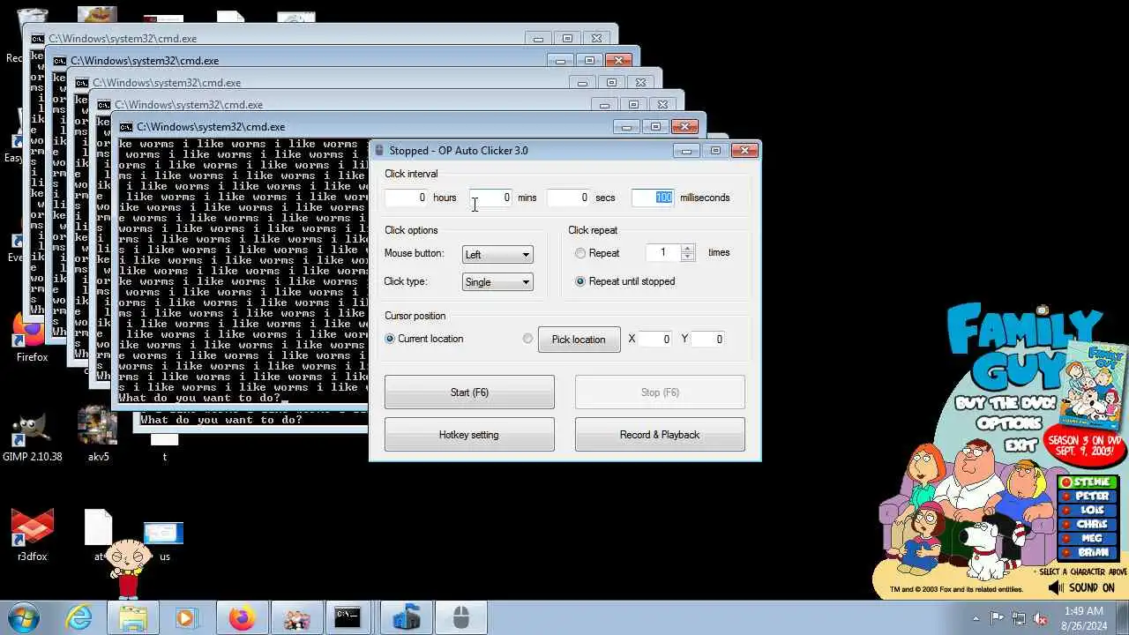
Task: Launch Internet Explorer from the taskbar
Action: tap(79, 618)
